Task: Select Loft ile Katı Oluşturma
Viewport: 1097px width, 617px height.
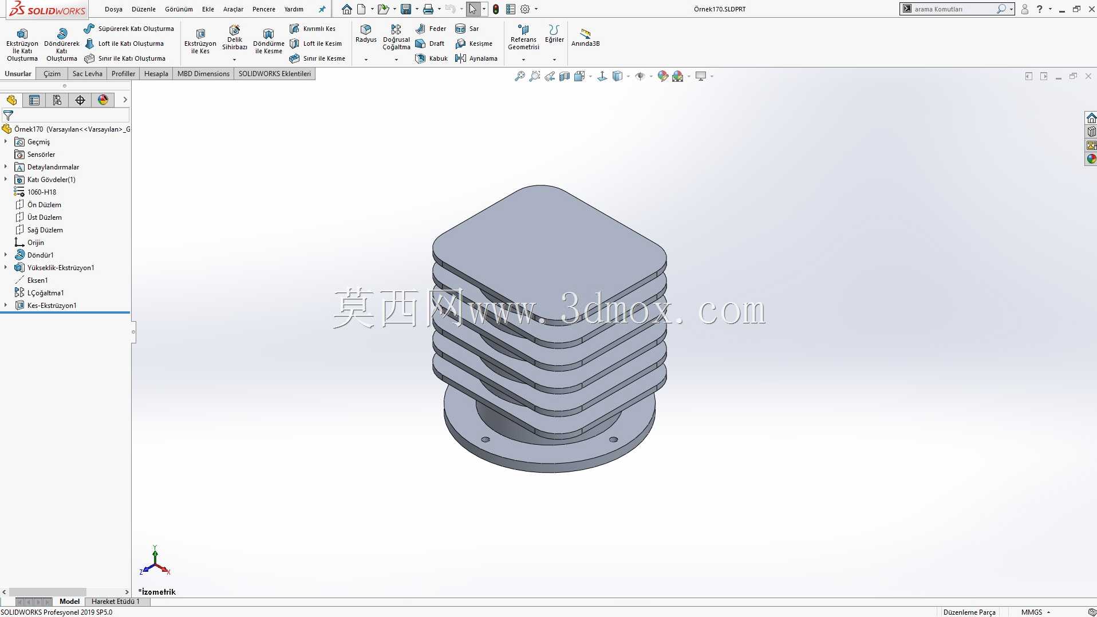Action: click(x=124, y=43)
